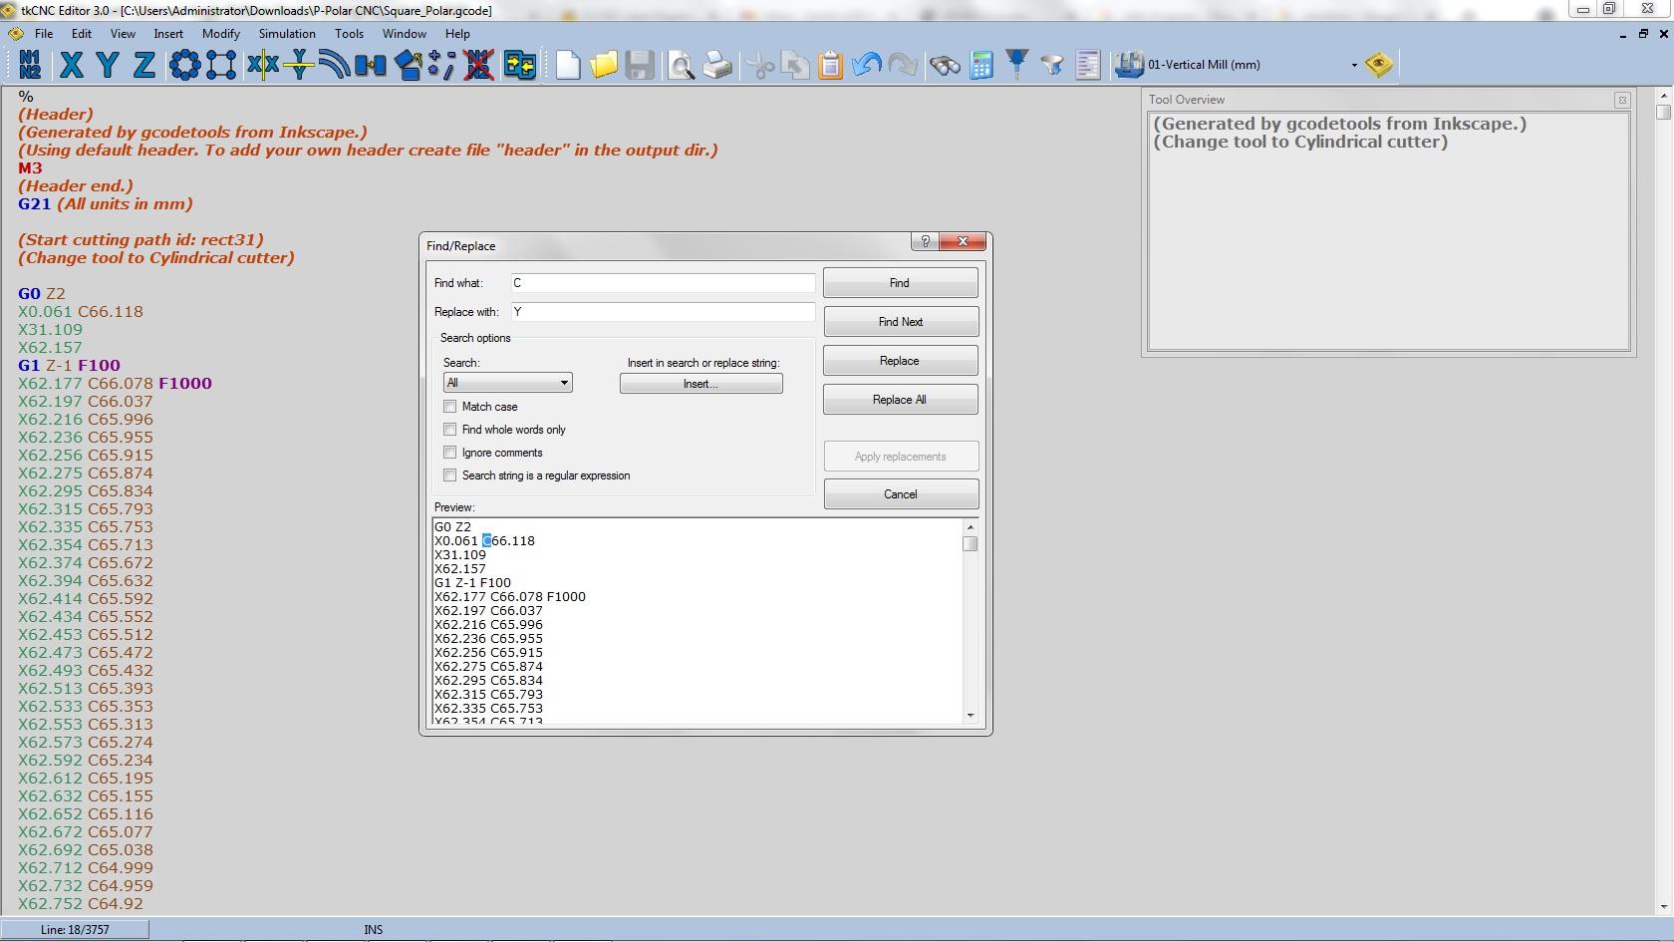Image resolution: width=1674 pixels, height=942 pixels.
Task: Open the Simulation menu
Action: [x=287, y=34]
